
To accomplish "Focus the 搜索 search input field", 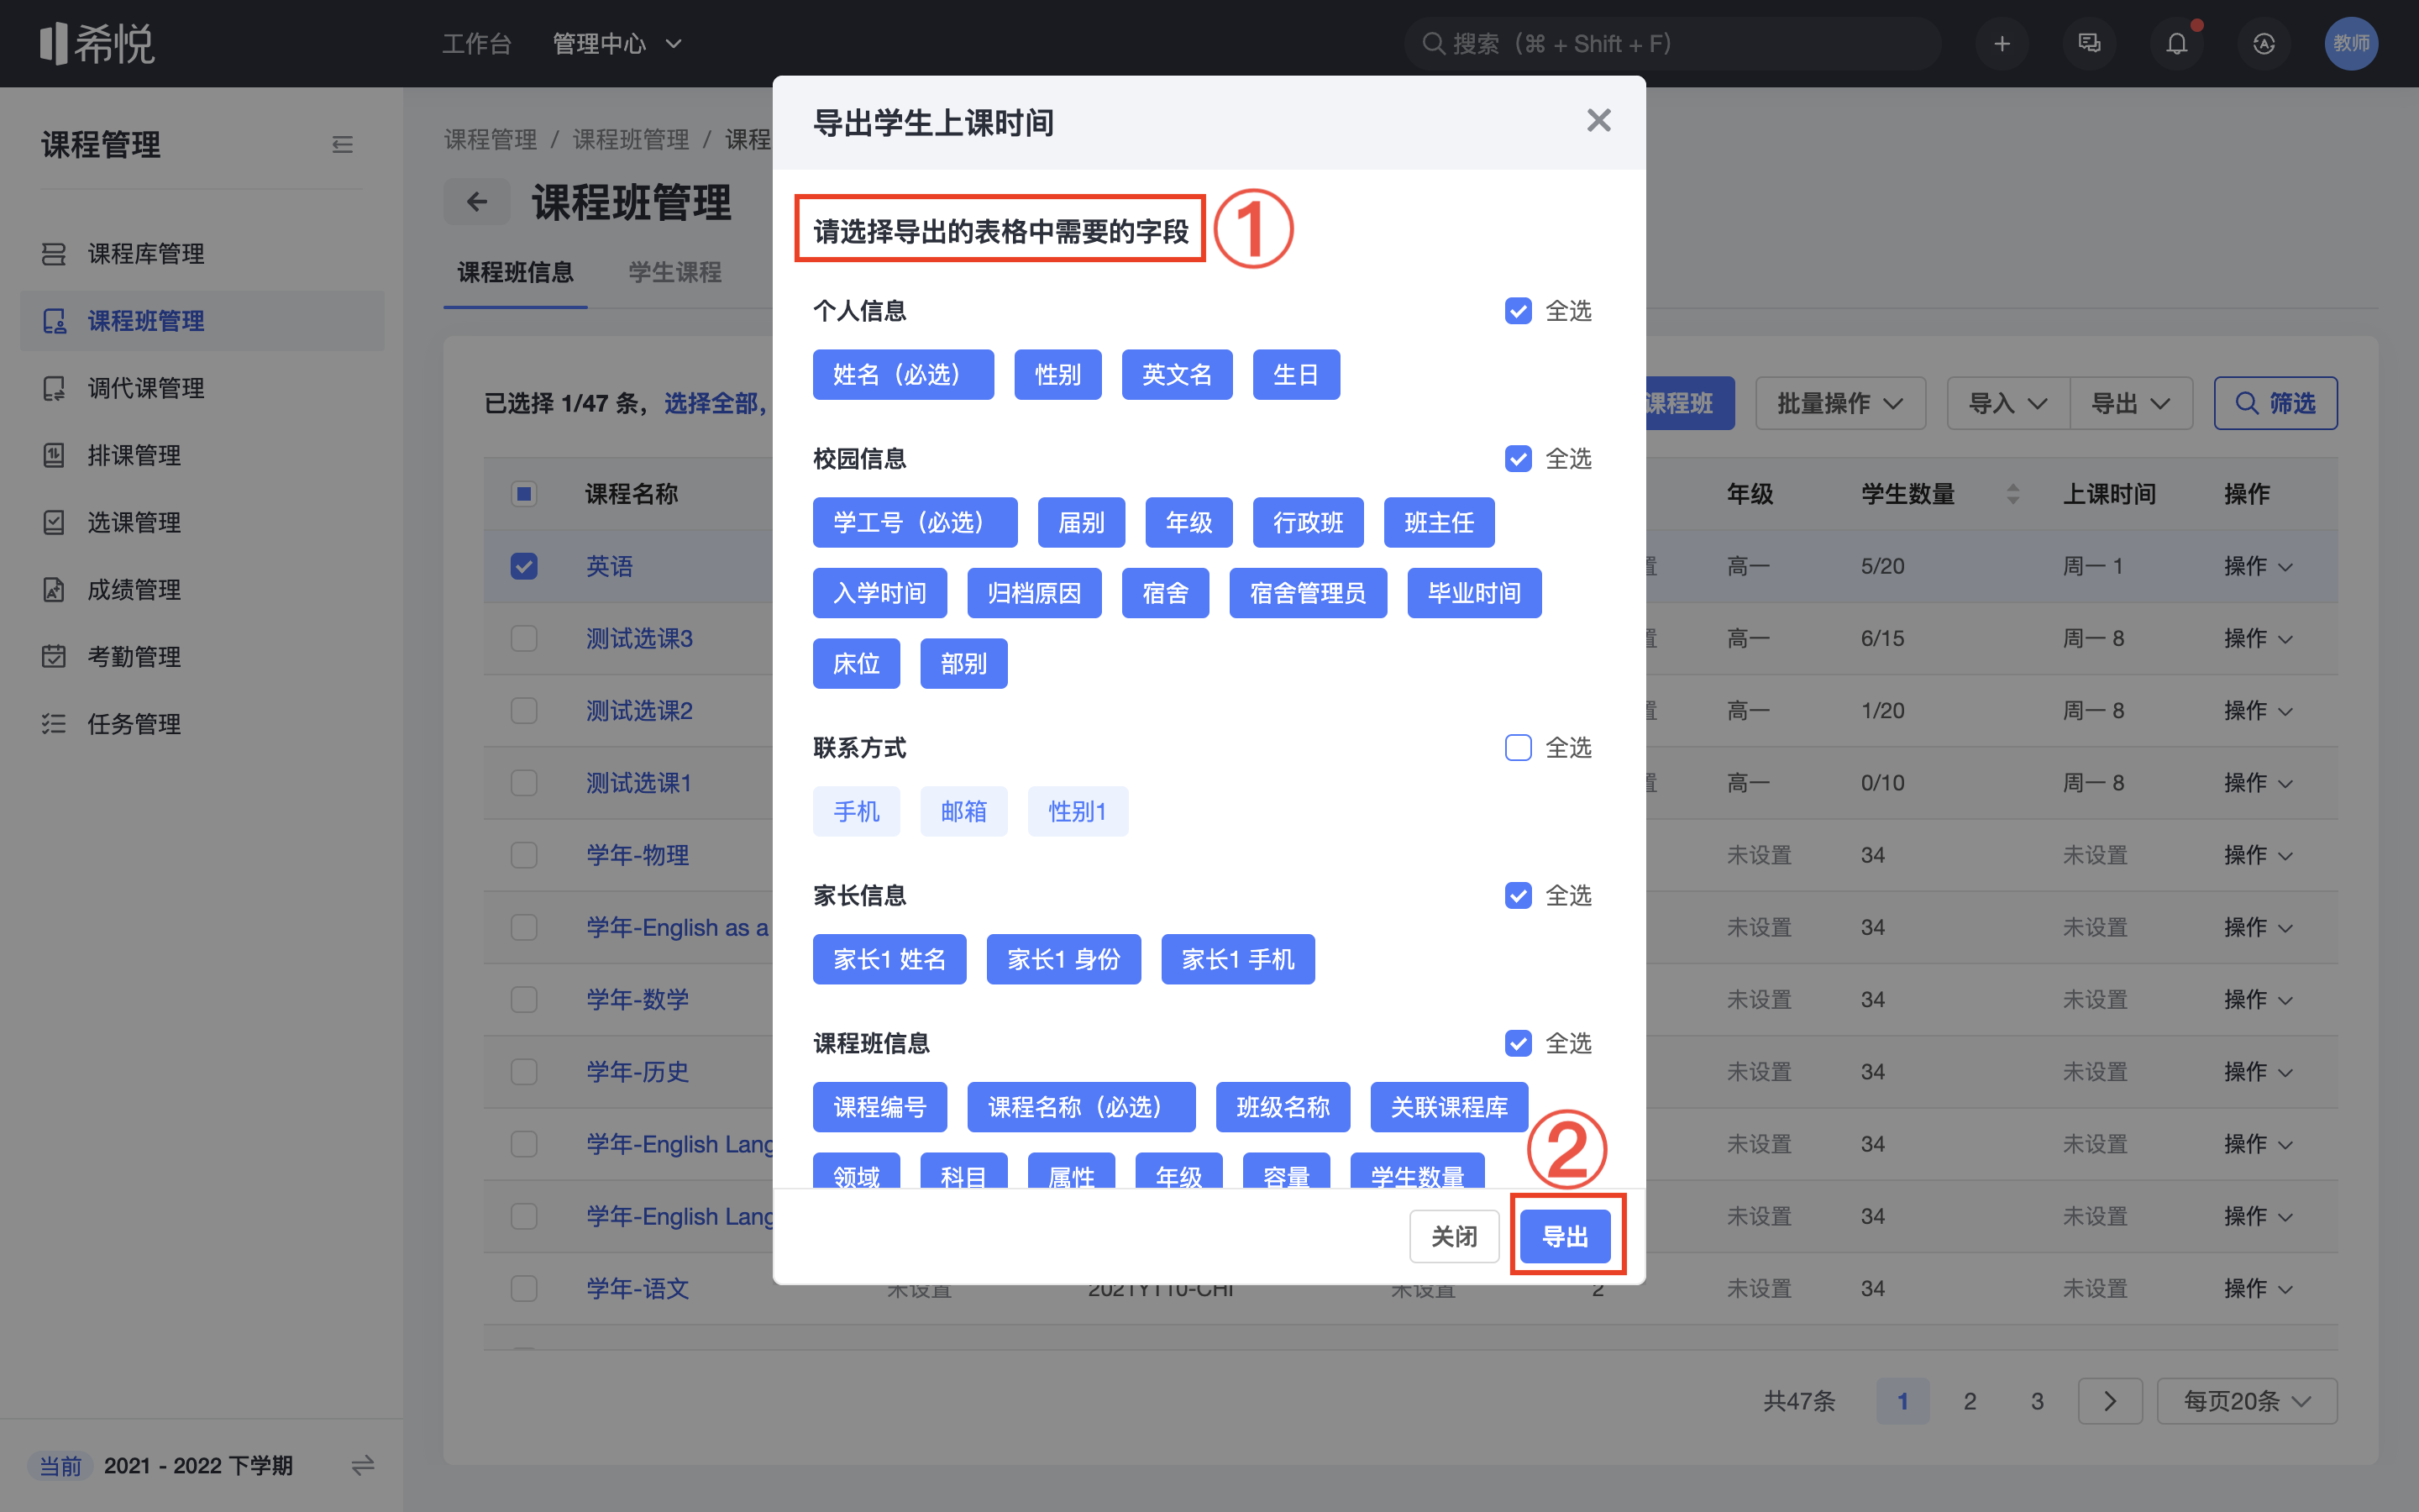I will (x=1672, y=44).
